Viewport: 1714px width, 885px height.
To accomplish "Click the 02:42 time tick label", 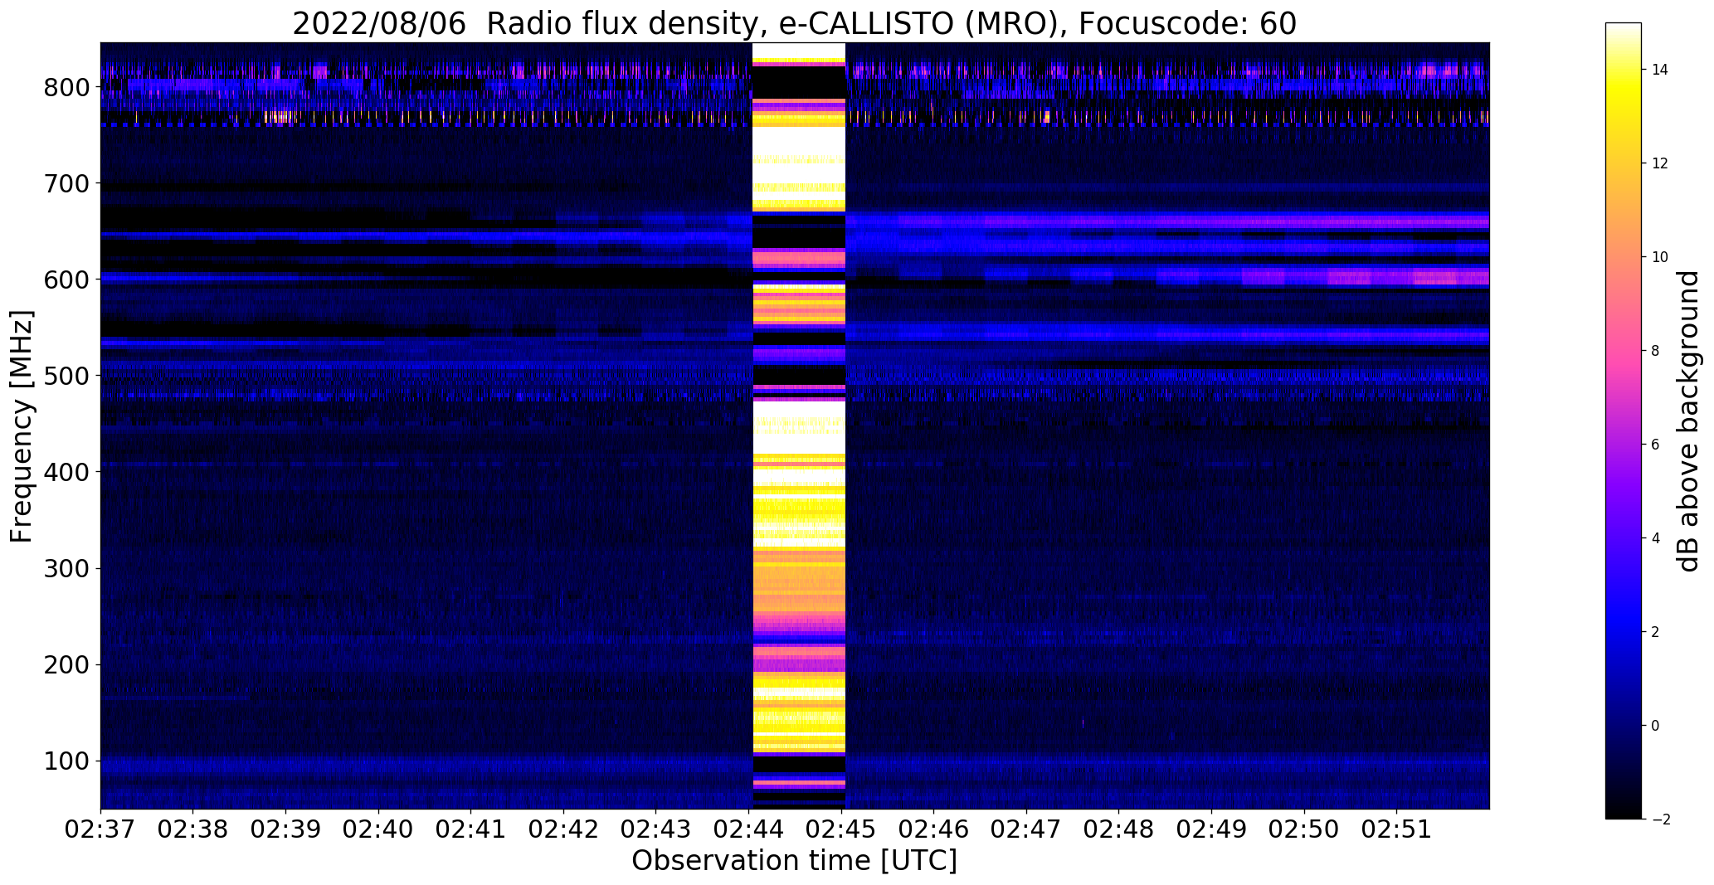I will click(564, 829).
